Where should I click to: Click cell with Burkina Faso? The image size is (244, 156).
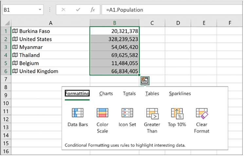click(x=50, y=31)
